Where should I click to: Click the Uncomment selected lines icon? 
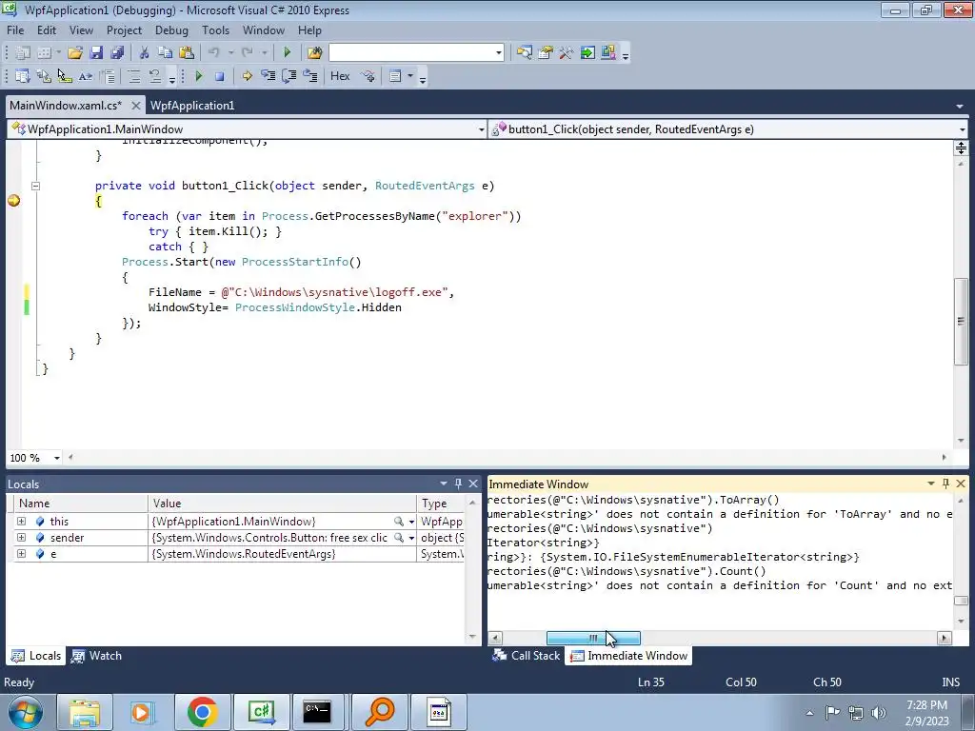tap(155, 76)
